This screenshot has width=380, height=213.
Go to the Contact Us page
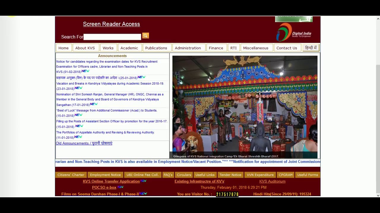click(x=287, y=48)
